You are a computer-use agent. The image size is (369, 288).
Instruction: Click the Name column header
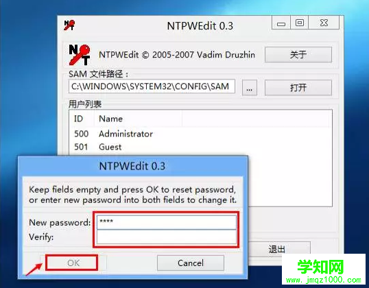tap(138, 119)
